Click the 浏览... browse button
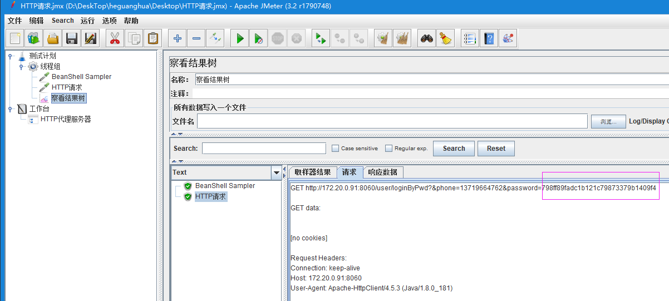669x301 pixels. coord(608,121)
